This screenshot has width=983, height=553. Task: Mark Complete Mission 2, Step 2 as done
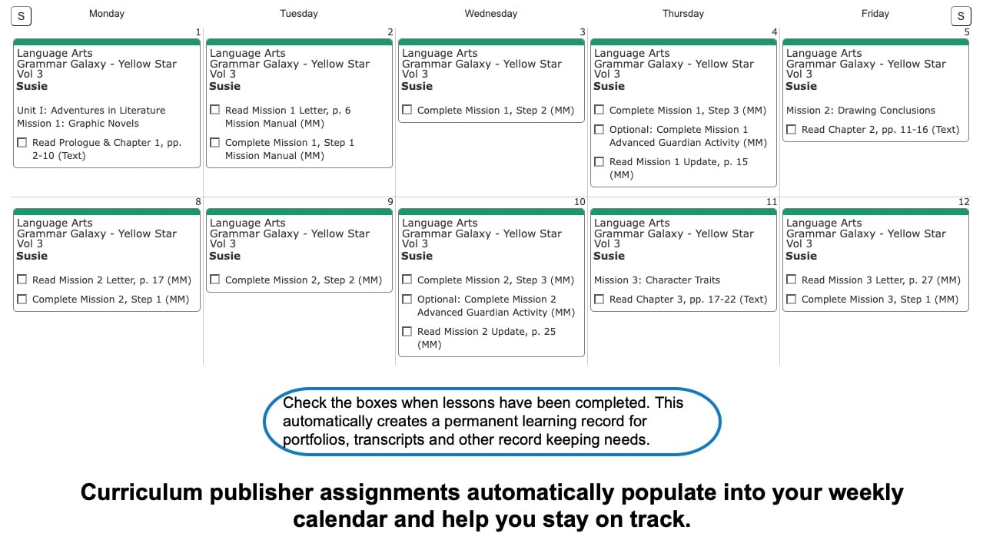(214, 280)
